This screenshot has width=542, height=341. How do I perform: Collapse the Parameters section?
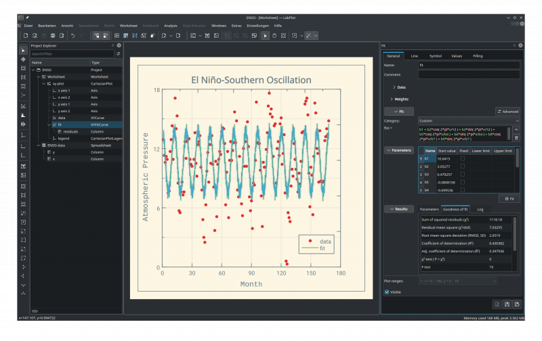tap(399, 150)
